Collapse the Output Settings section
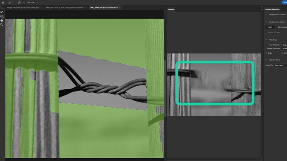287x161 pixels. [266, 60]
